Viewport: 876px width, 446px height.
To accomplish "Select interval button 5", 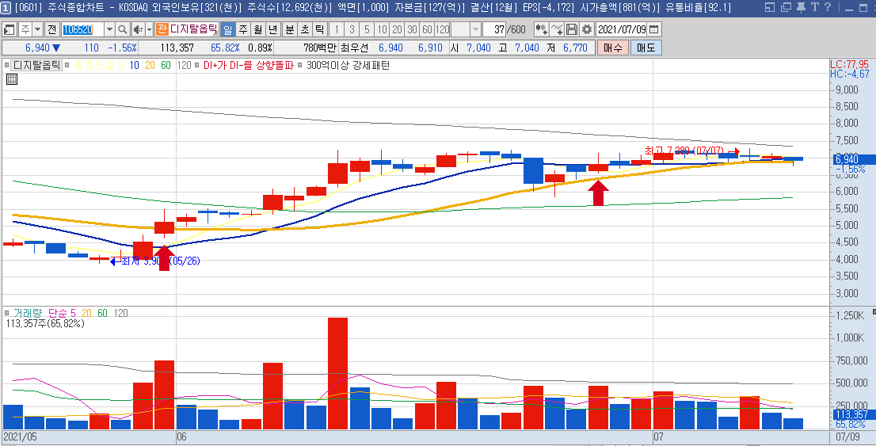I will [x=366, y=29].
